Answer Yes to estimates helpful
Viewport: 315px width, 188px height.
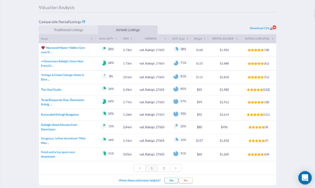coord(171,180)
